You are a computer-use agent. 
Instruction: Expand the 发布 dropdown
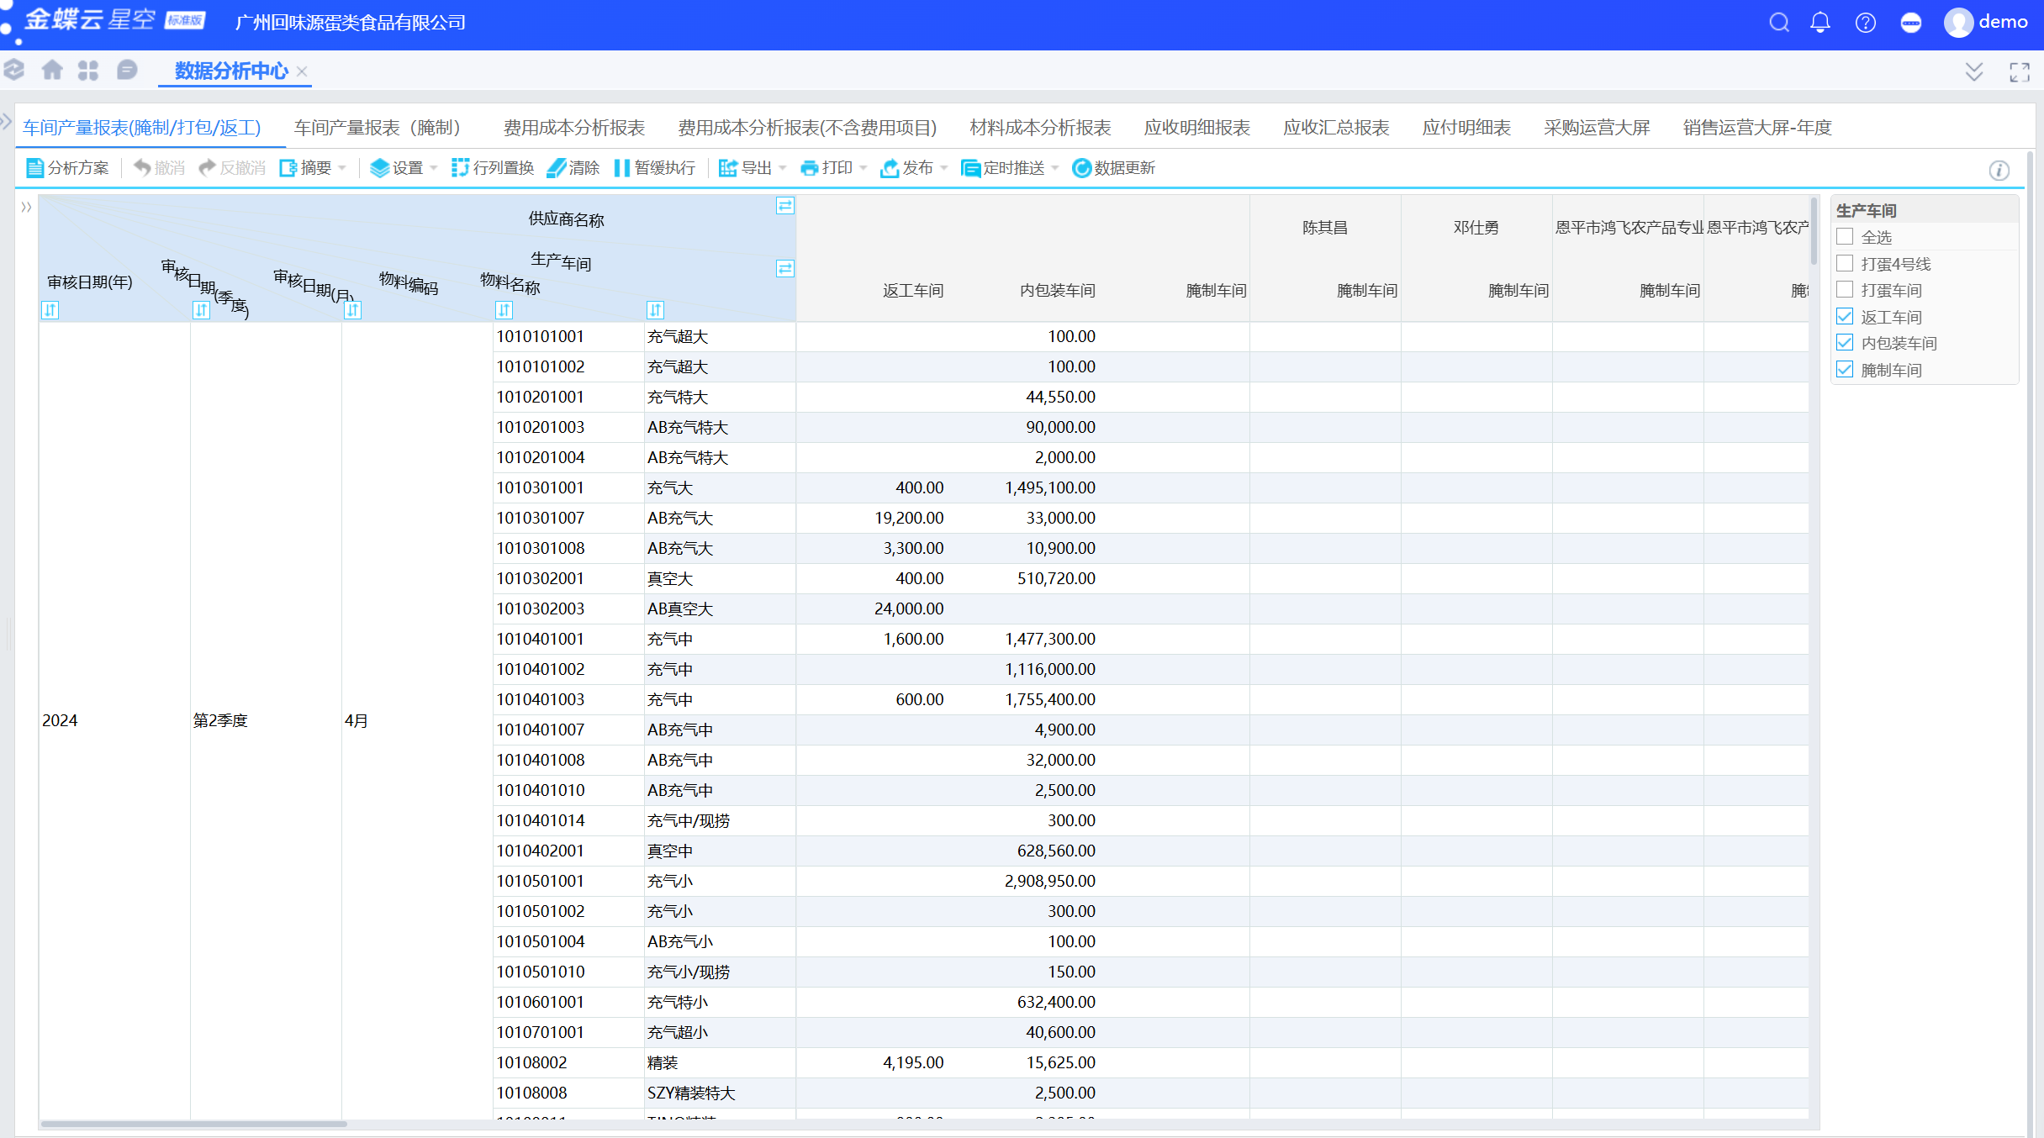tap(944, 168)
